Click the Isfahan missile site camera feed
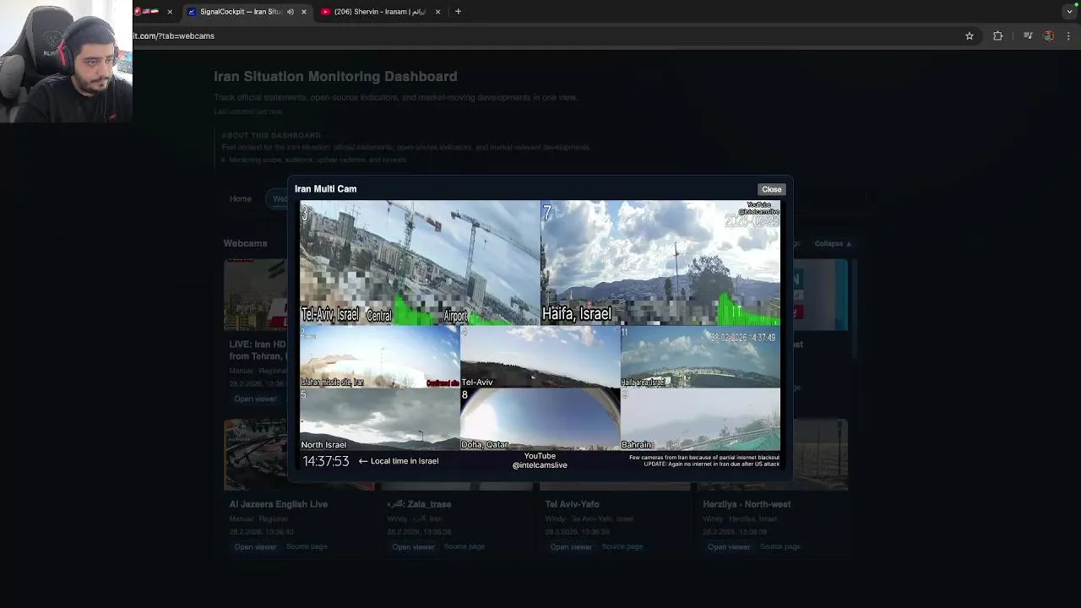This screenshot has width=1081, height=608. [379, 357]
